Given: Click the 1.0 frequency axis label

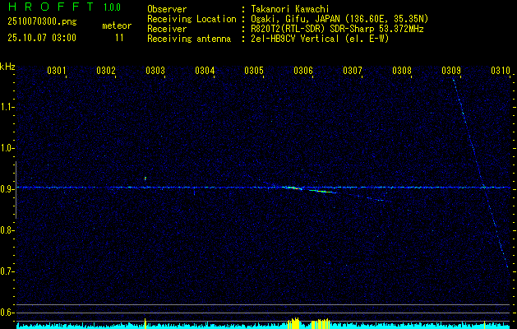Looking at the screenshot, I should coord(7,148).
